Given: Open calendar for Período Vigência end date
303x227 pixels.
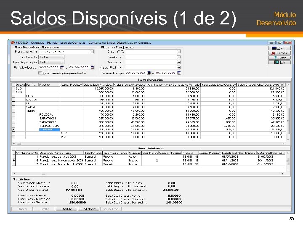Looking at the screenshot, I should [92, 67].
